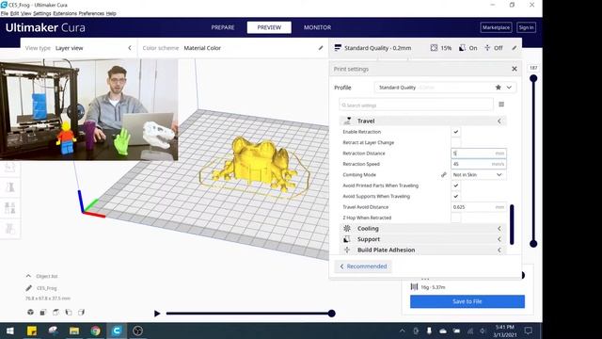
Task: Switch to left side camera view icon
Action: [69, 312]
